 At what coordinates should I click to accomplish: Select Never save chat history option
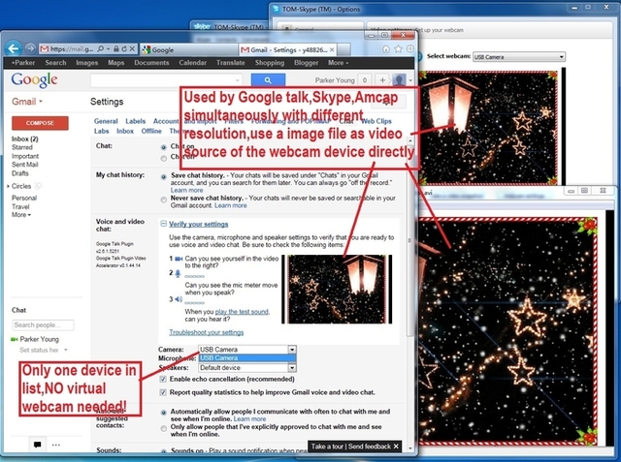[164, 200]
